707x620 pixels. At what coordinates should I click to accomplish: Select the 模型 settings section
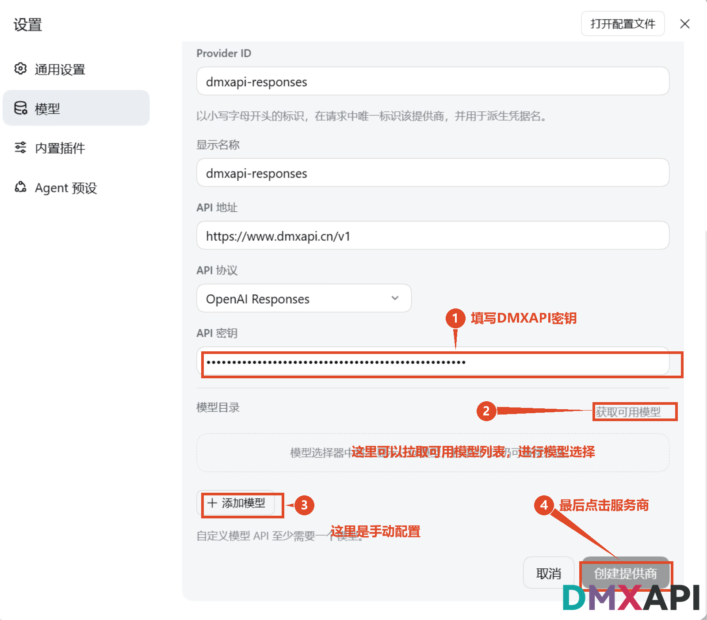pos(76,108)
